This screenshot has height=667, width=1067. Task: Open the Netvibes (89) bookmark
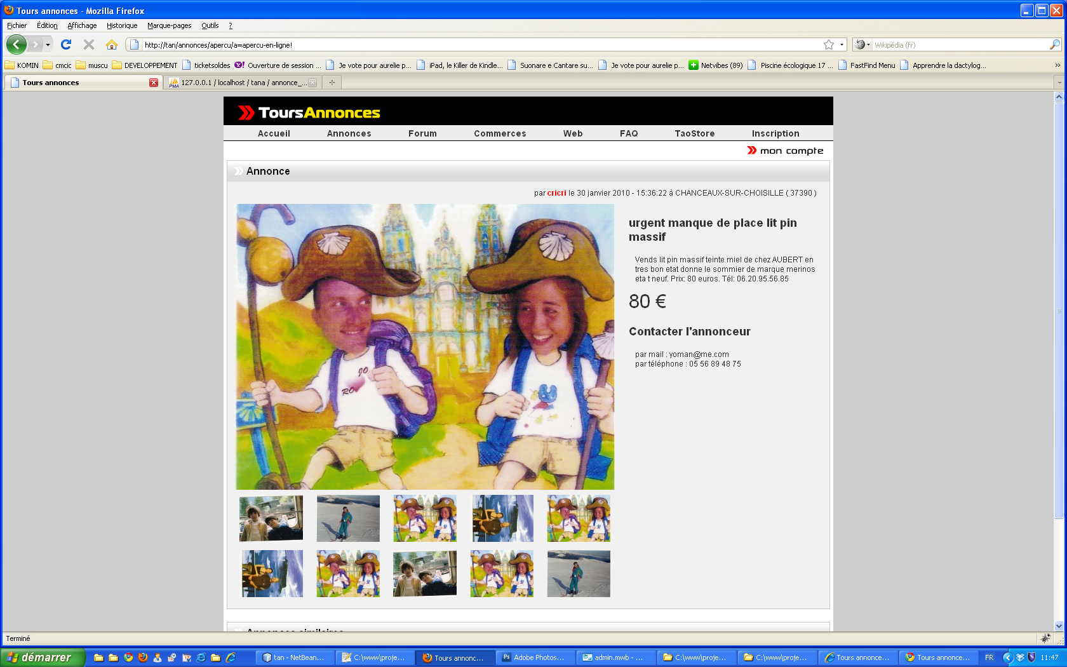click(716, 65)
